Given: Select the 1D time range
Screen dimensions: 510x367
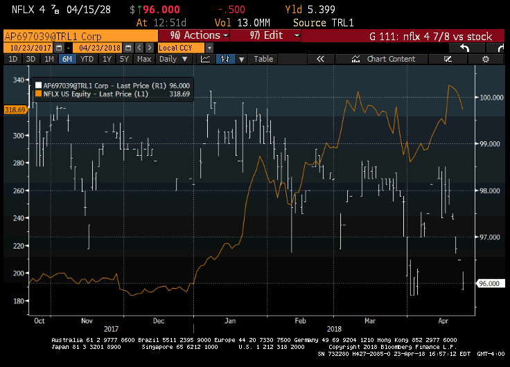Looking at the screenshot, I should [x=12, y=59].
